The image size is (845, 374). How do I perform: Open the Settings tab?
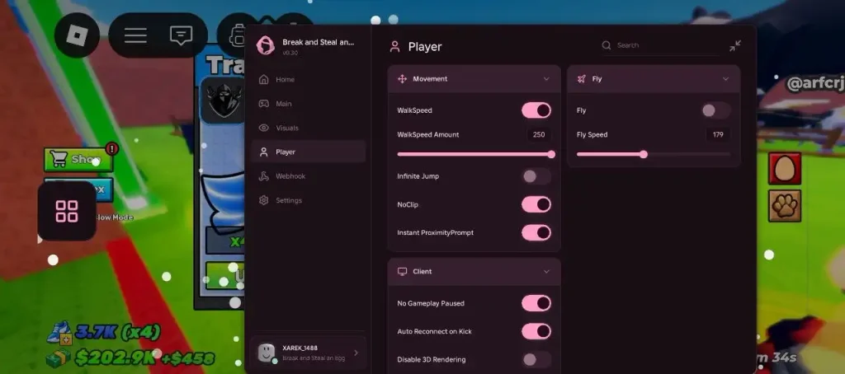click(x=309, y=200)
